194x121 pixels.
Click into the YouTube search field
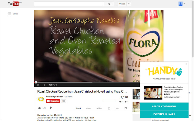coord(69,4)
